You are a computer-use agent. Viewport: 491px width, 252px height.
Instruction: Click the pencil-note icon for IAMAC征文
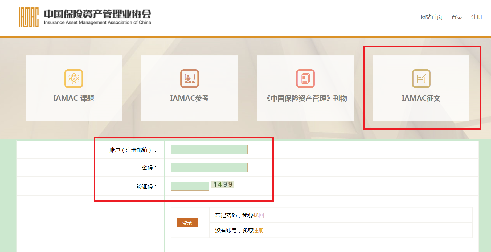point(421,79)
